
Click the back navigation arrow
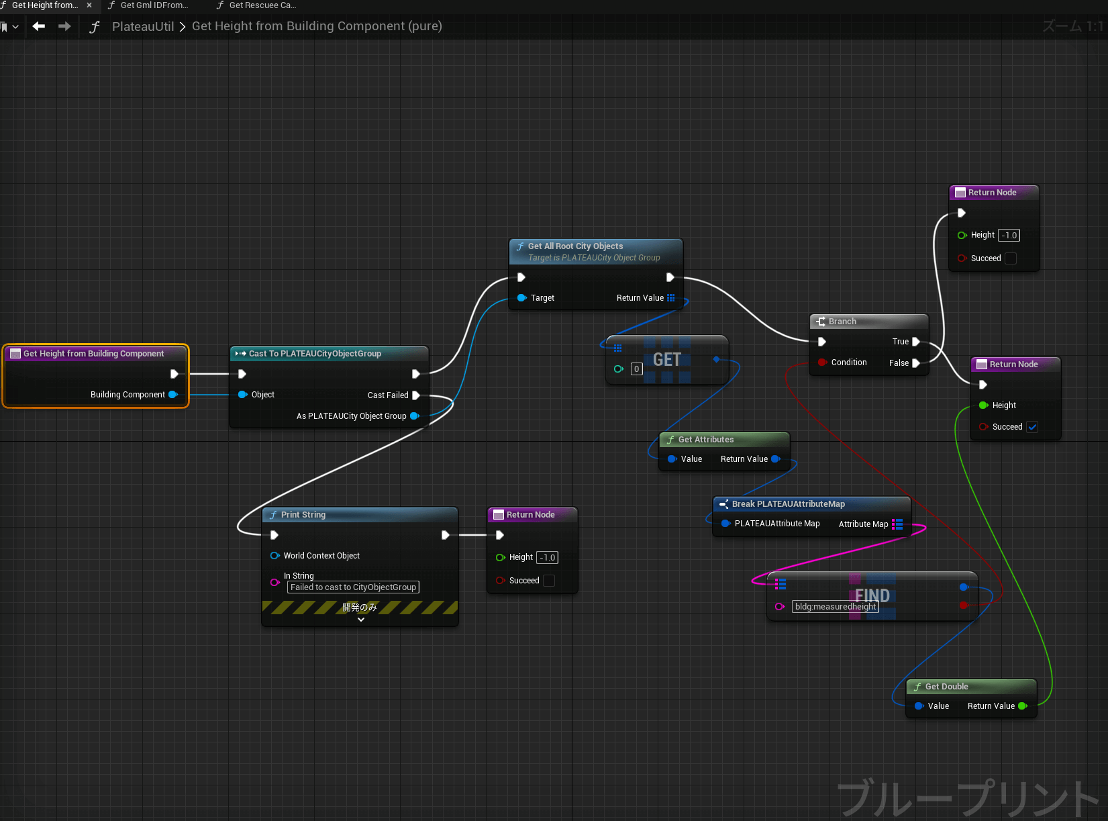[x=39, y=26]
